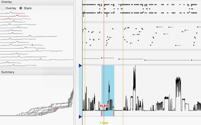Click the dot on the red line in third track
The height and width of the screenshot is (125, 201).
click(x=102, y=58)
